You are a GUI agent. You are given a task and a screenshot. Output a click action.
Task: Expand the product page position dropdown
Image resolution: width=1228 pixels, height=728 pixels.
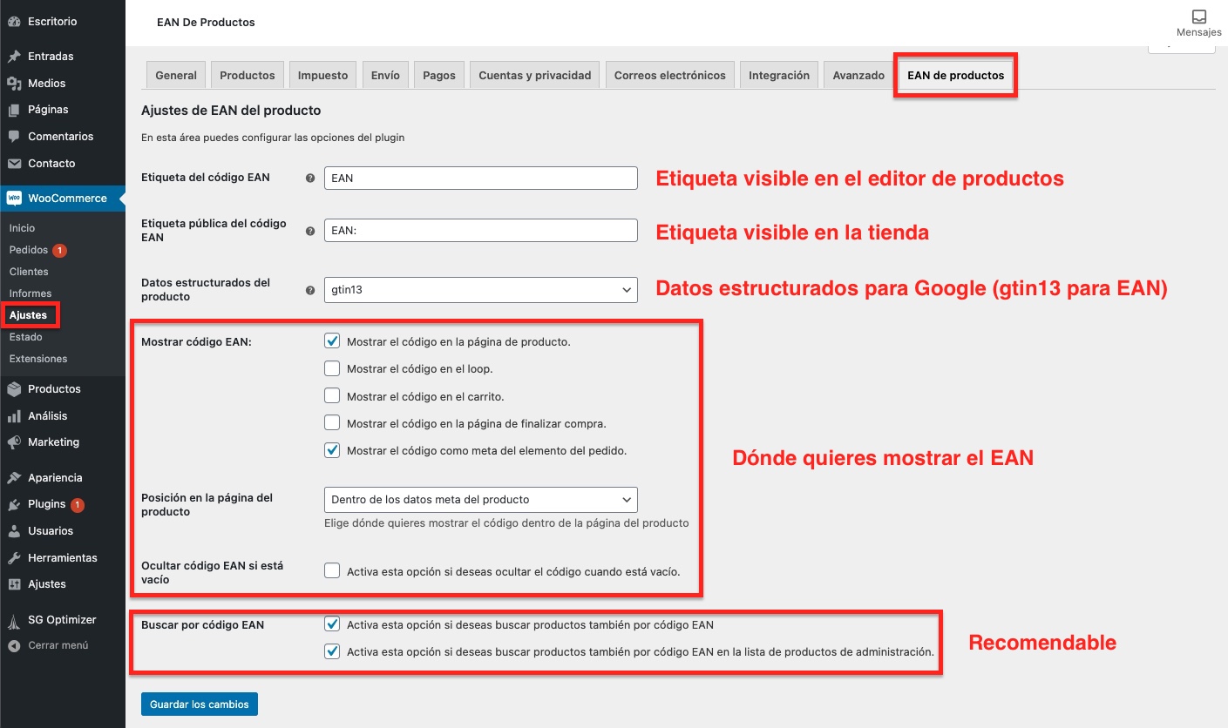(x=480, y=500)
